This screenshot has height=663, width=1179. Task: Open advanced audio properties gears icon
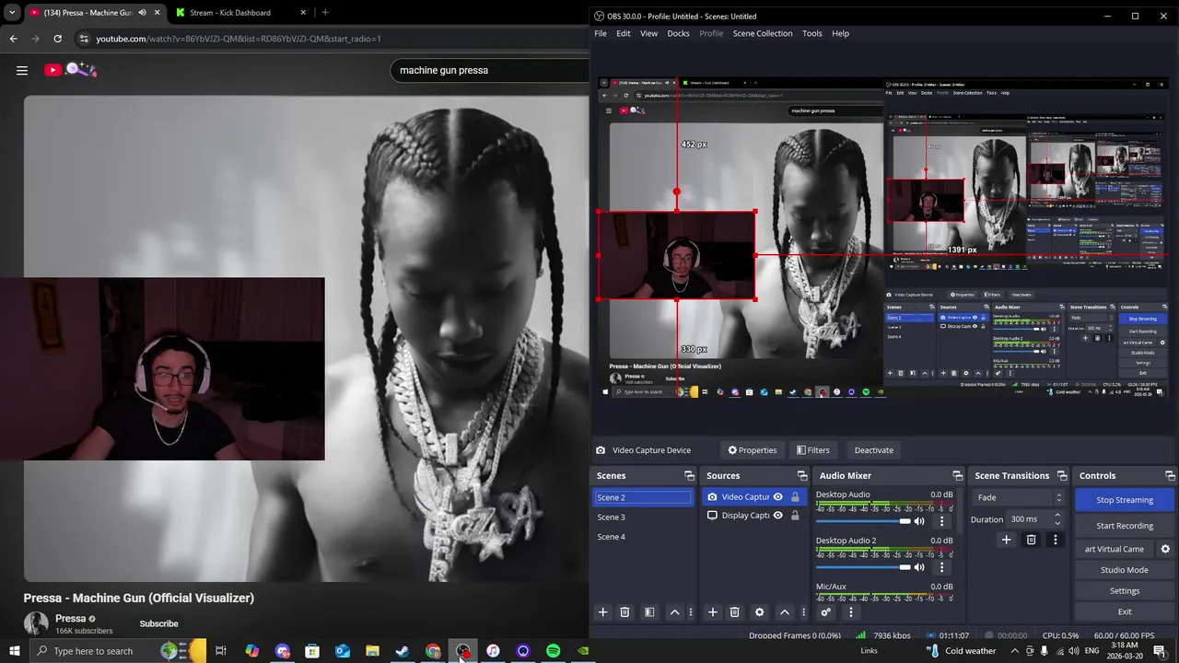coord(825,612)
